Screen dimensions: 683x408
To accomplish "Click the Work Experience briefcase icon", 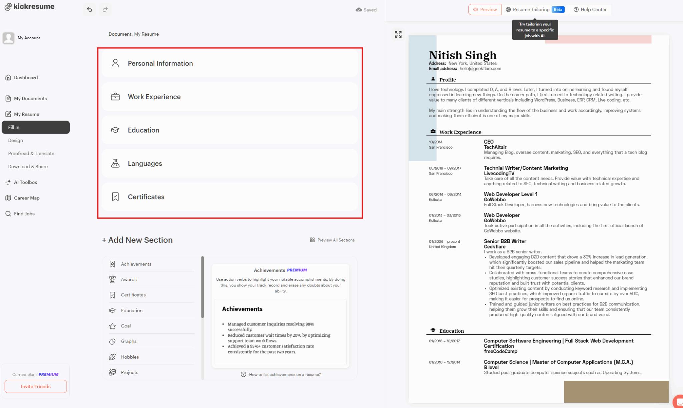I will coord(115,97).
